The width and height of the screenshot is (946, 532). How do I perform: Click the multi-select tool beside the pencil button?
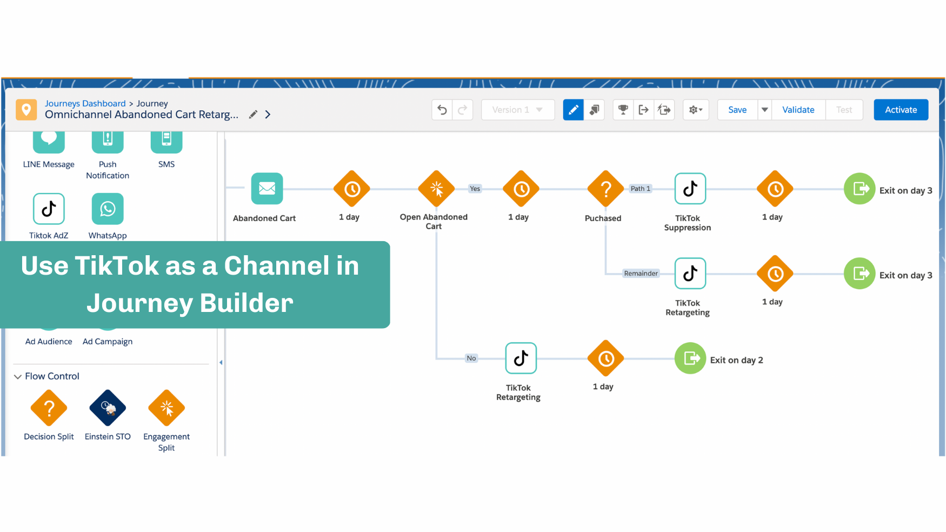pyautogui.click(x=594, y=110)
